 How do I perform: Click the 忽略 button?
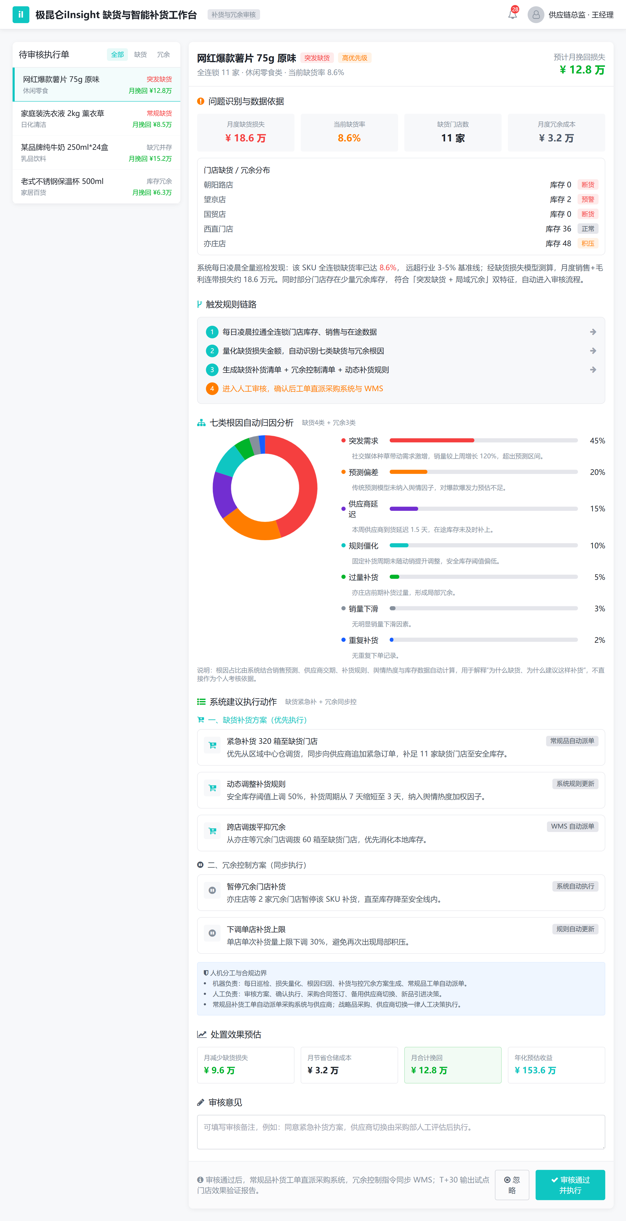512,1185
